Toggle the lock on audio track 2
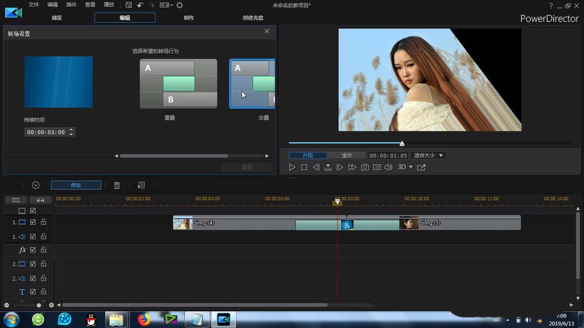584x328 pixels. coord(43,278)
